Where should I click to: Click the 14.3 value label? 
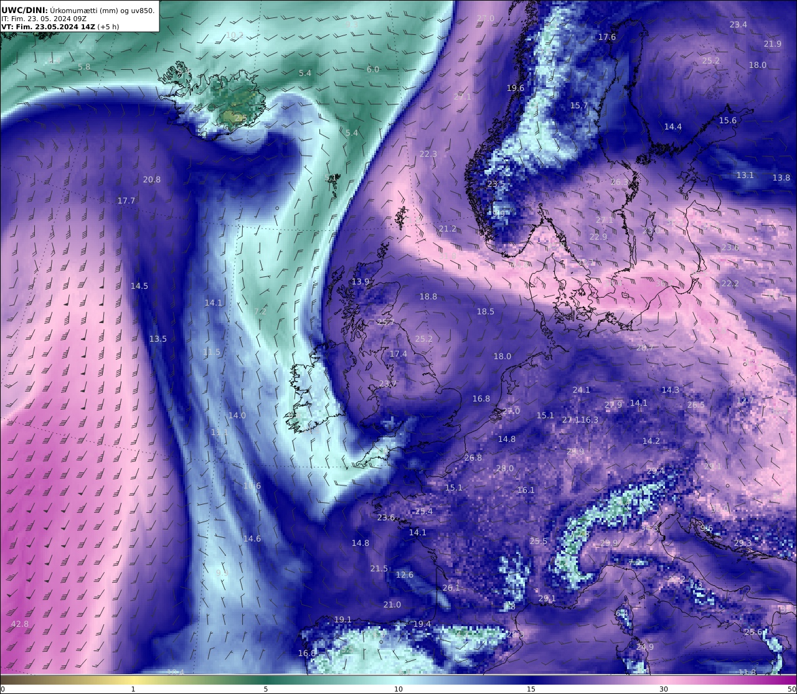671,390
